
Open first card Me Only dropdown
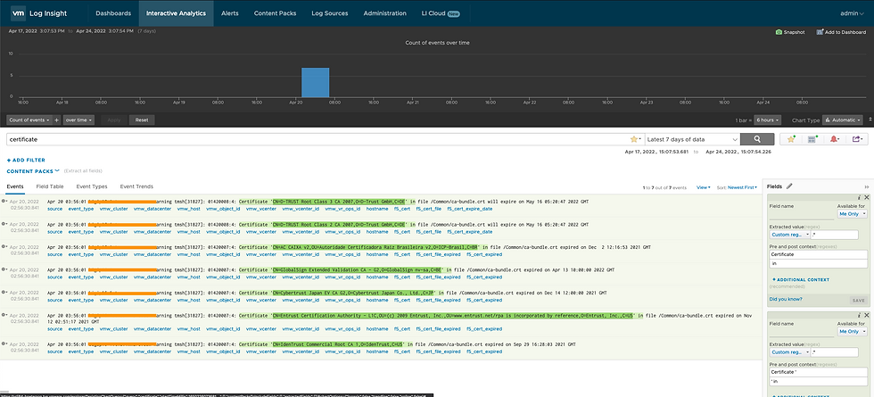[853, 213]
